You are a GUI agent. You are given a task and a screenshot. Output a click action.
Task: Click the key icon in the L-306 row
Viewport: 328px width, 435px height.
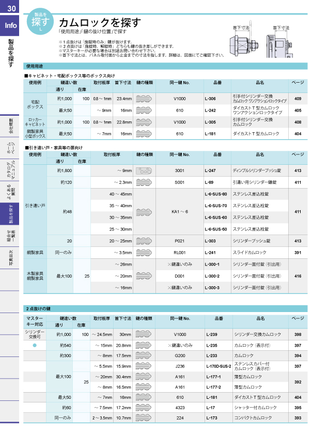pos(145,99)
